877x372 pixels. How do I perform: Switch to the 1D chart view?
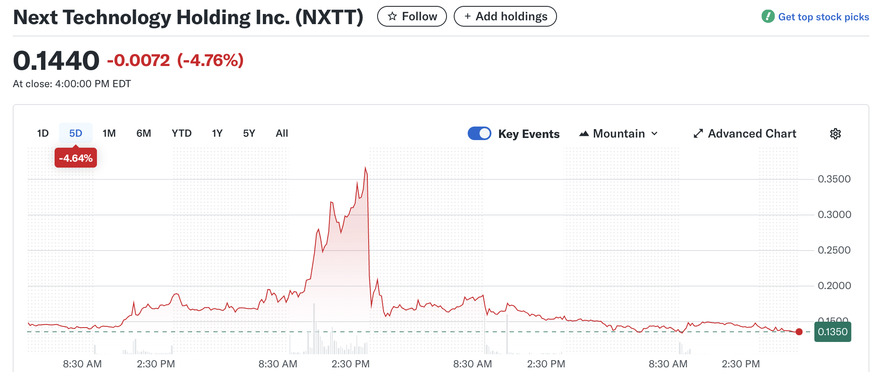click(x=42, y=133)
